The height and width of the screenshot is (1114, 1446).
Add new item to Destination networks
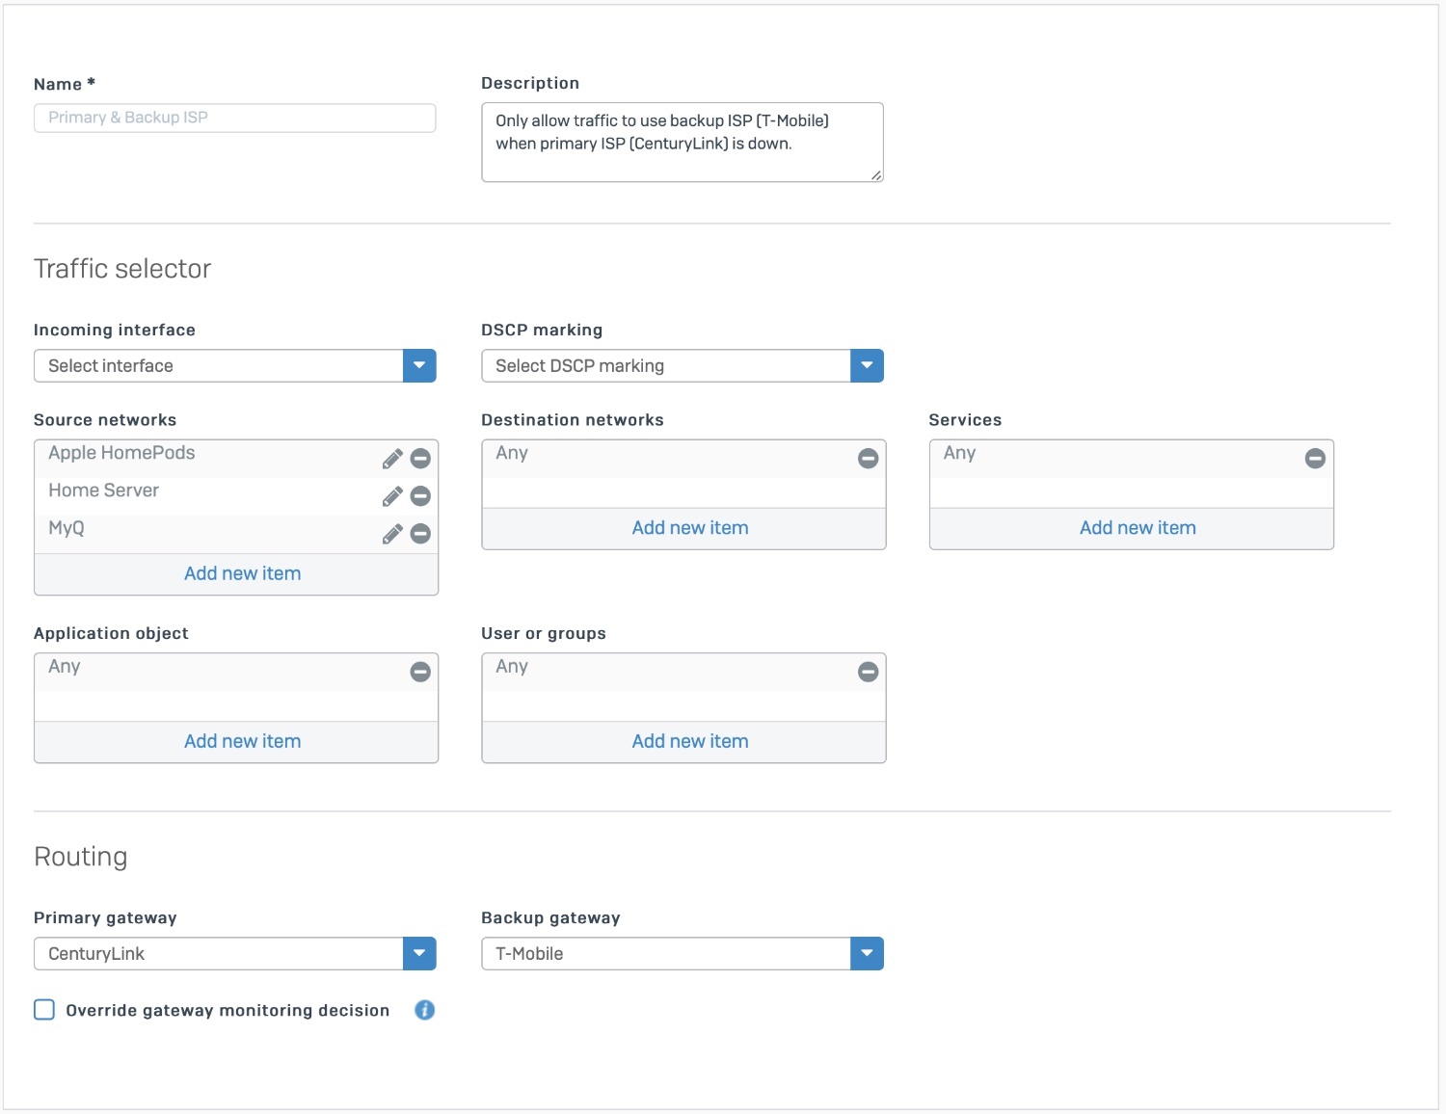tap(690, 528)
